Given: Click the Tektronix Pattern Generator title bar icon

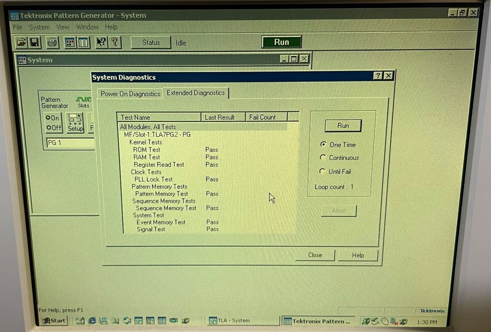Looking at the screenshot, I should pos(14,16).
